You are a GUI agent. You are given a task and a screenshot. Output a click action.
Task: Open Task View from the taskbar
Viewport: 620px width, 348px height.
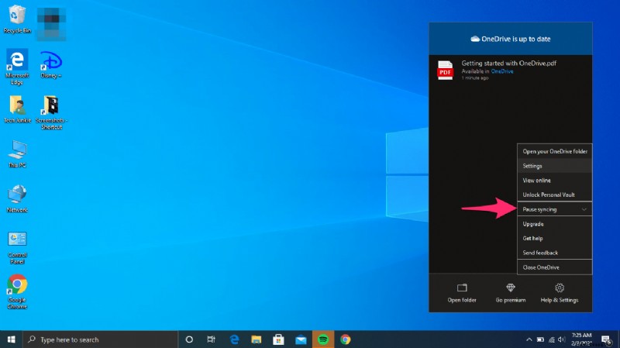[211, 339]
